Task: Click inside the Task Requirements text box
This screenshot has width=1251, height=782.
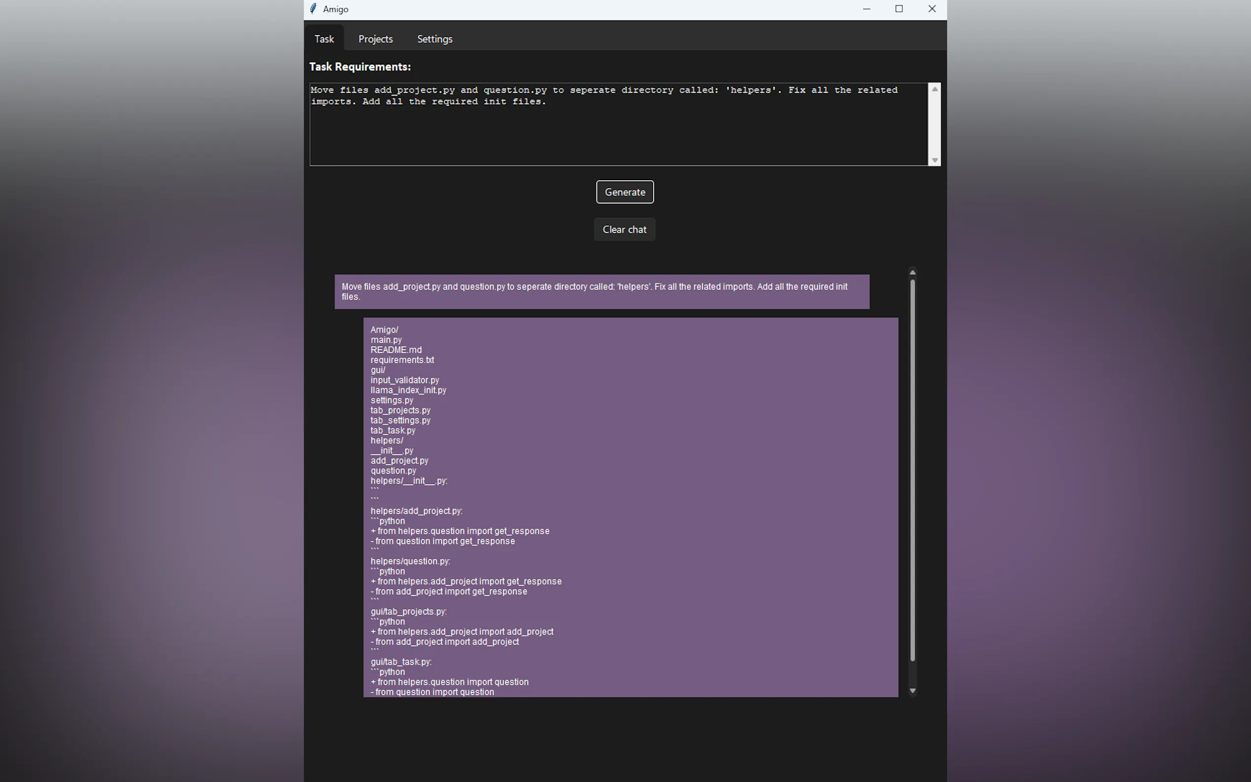Action: (619, 124)
